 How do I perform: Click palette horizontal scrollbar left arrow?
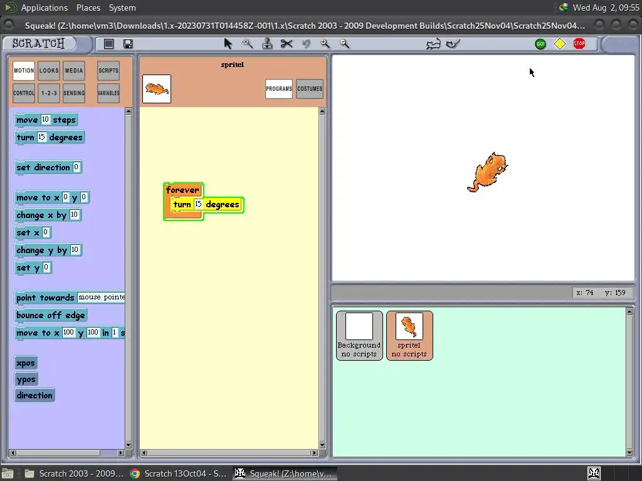[13, 453]
